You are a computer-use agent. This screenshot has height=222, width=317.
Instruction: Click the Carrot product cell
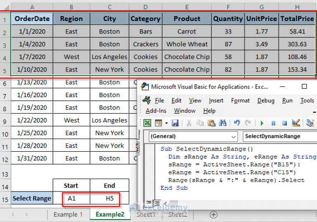tap(187, 31)
